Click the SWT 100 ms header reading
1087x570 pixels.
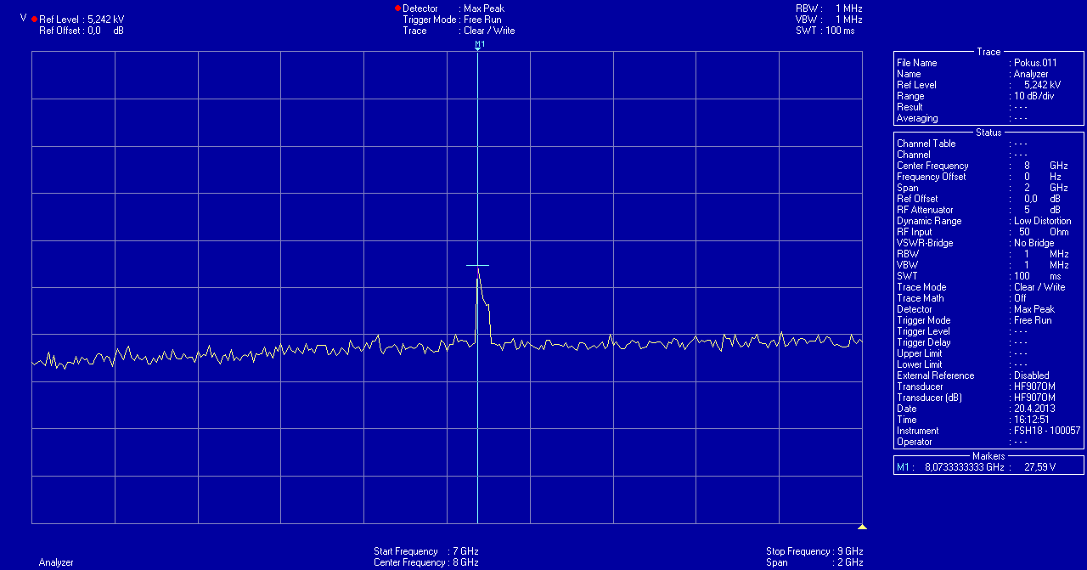pyautogui.click(x=825, y=31)
